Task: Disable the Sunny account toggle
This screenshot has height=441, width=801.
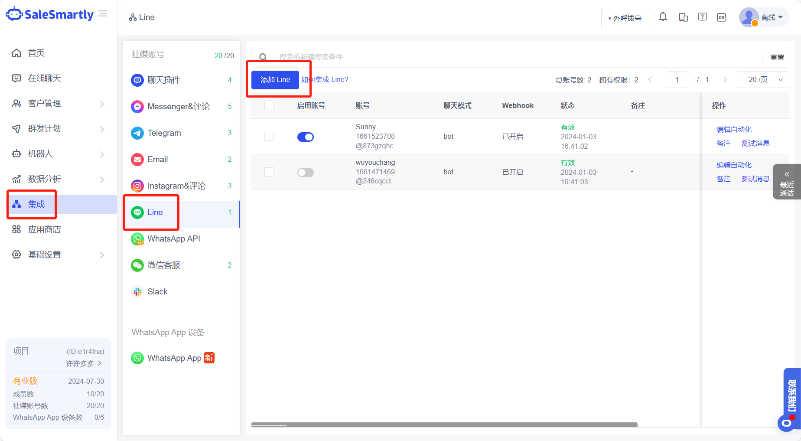Action: pyautogui.click(x=306, y=137)
